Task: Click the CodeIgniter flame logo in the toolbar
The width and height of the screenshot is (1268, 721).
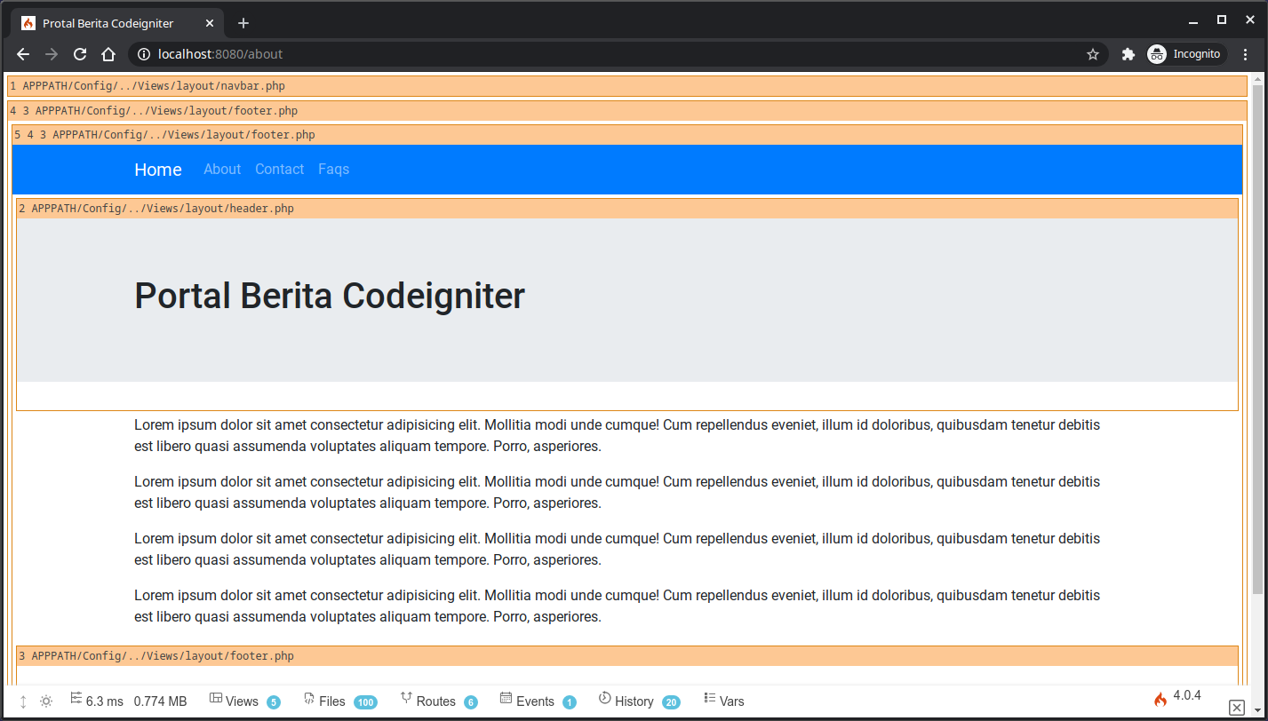Action: click(1160, 700)
